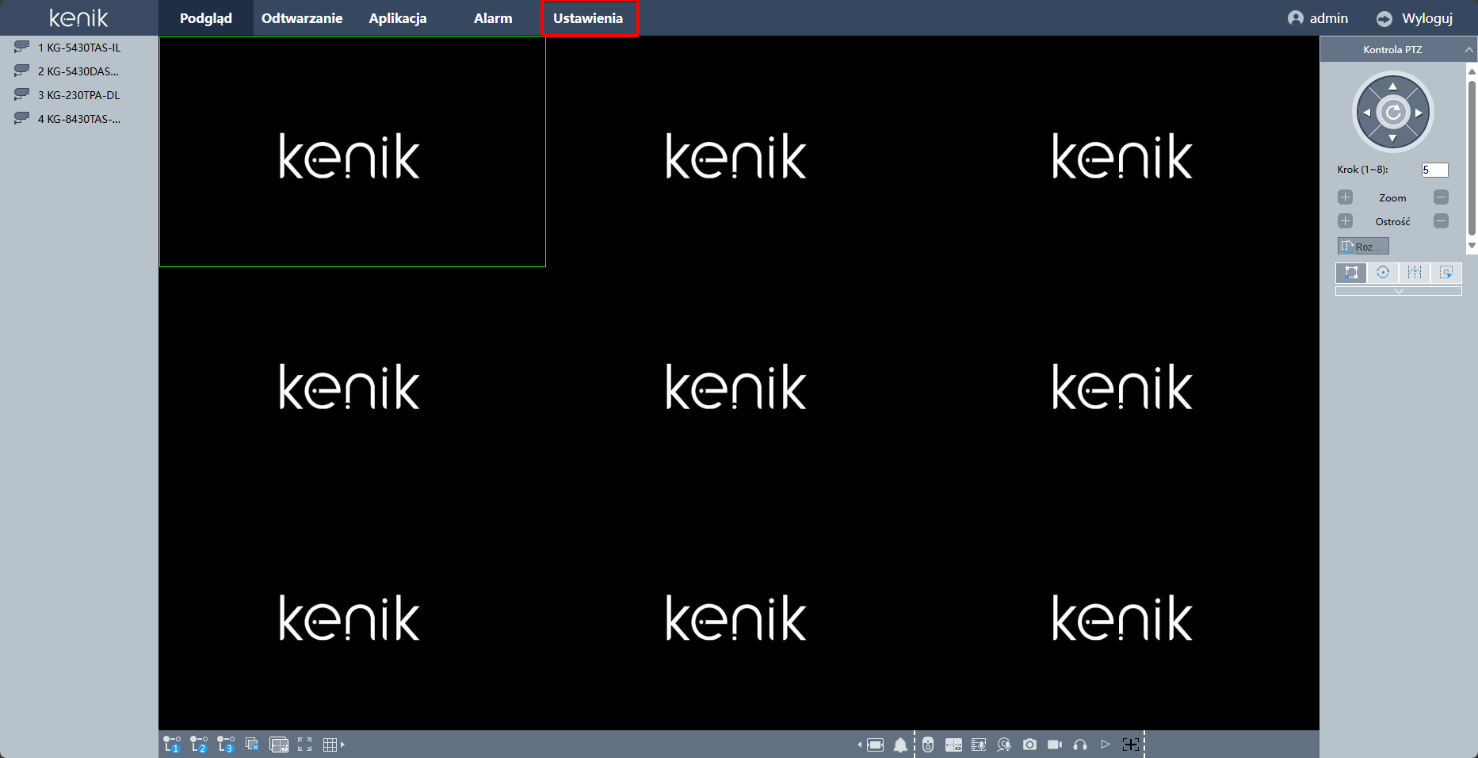Click the PTZ panel scrollbar up arrow

click(x=1472, y=71)
